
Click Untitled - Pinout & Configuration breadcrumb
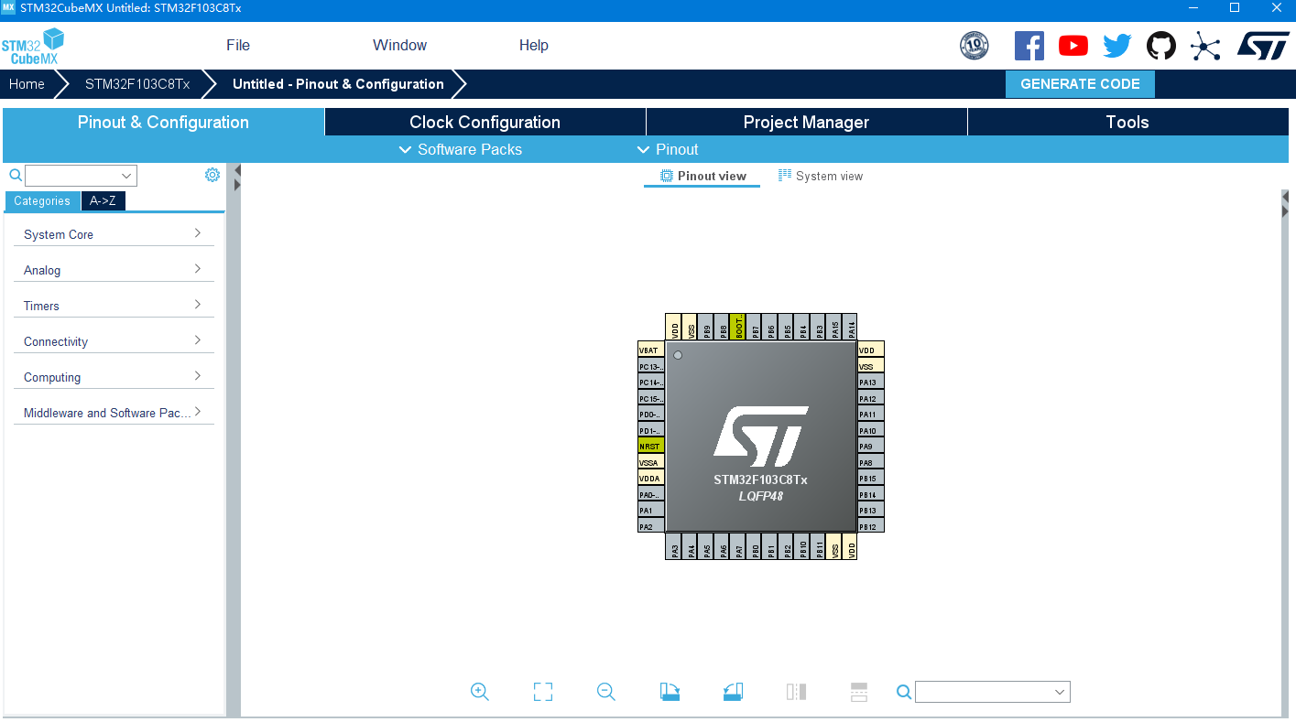338,84
